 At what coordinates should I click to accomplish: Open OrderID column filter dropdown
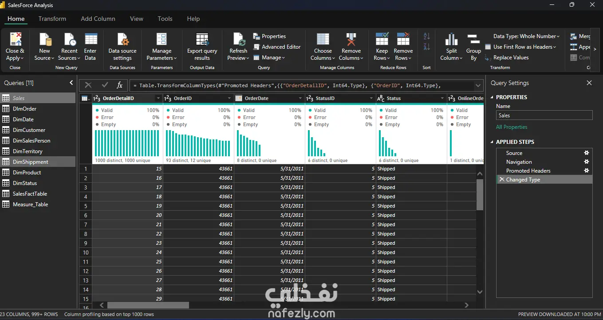(x=229, y=98)
